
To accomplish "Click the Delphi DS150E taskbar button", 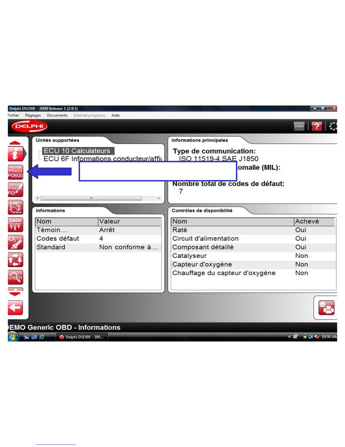I will (x=82, y=337).
